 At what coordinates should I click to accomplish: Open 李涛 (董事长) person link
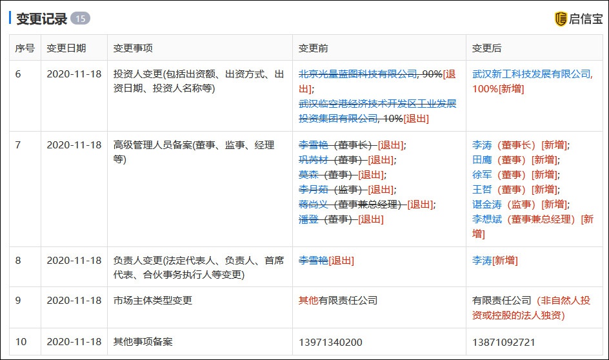(482, 145)
